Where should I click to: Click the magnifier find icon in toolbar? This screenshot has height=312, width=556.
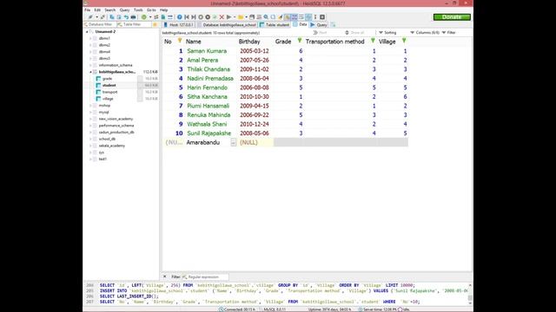point(266,17)
